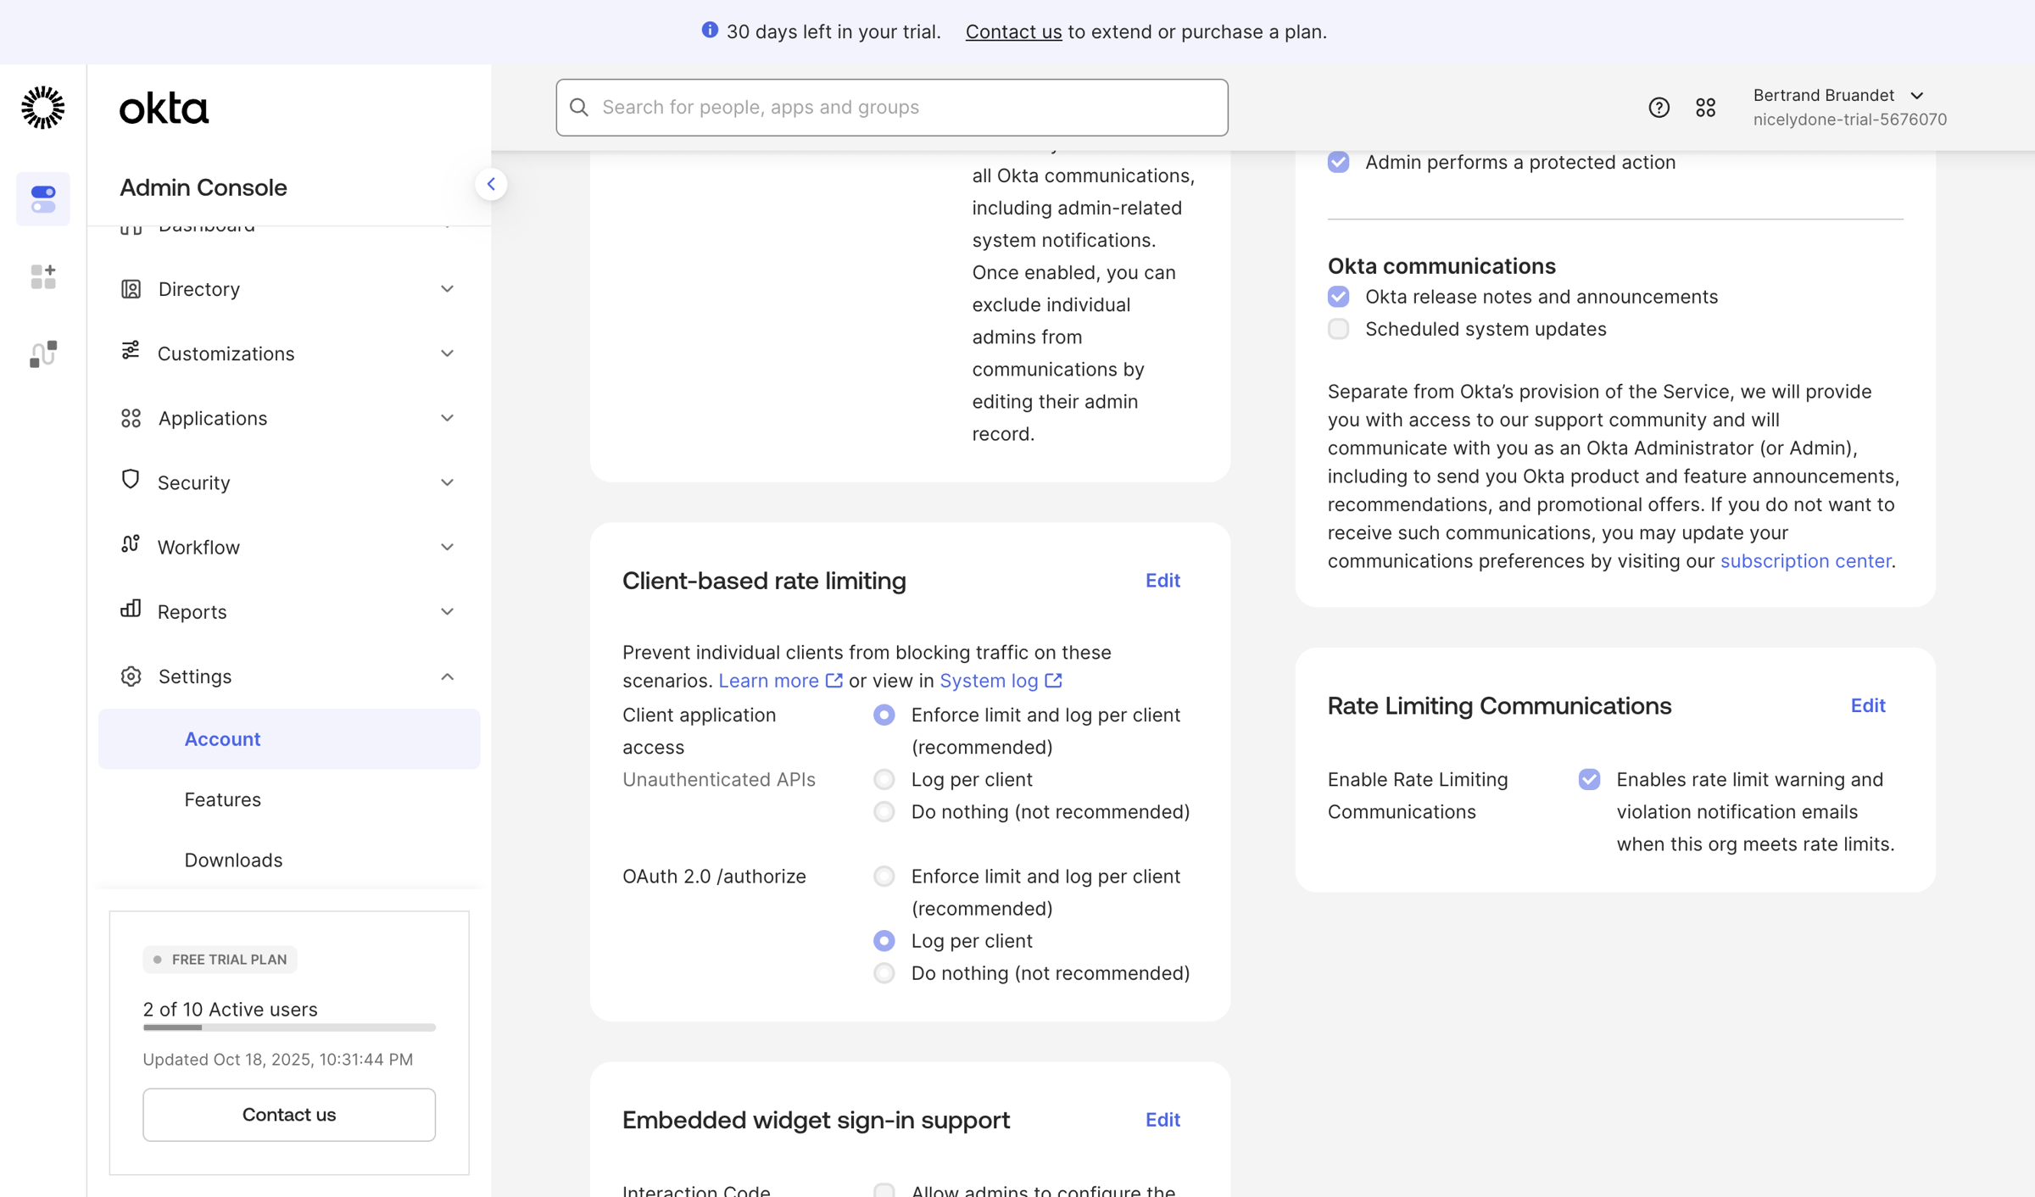The height and width of the screenshot is (1197, 2035).
Task: Click the Security shield icon
Action: [x=130, y=480]
